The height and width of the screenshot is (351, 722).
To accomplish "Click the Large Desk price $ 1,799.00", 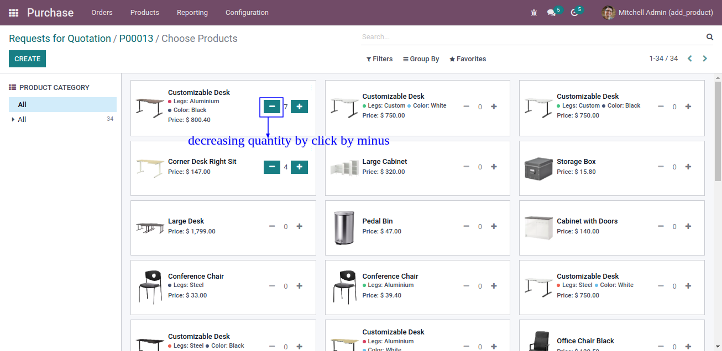I will [x=192, y=232].
